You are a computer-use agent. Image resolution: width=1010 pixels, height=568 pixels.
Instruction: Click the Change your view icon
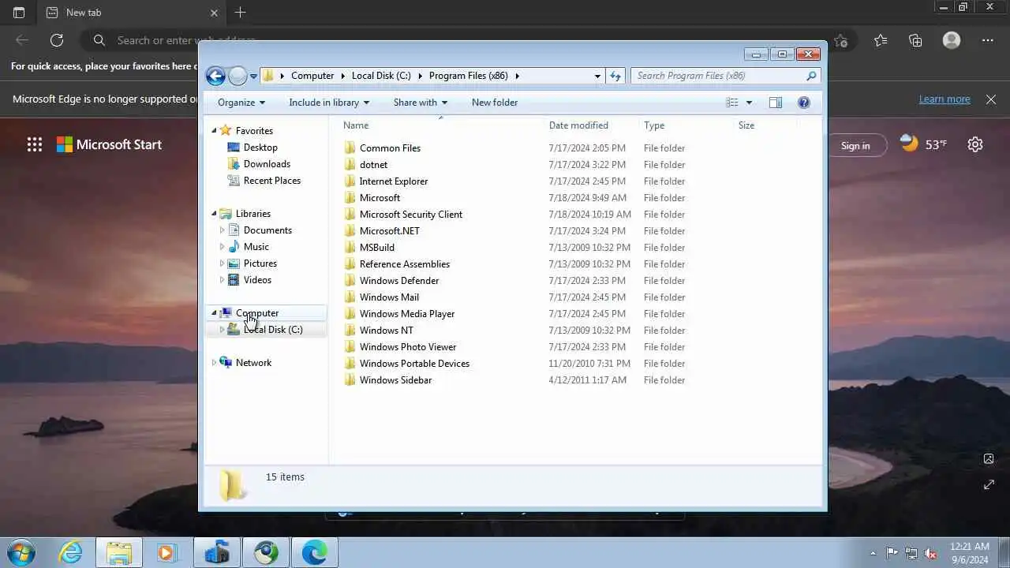coord(732,103)
